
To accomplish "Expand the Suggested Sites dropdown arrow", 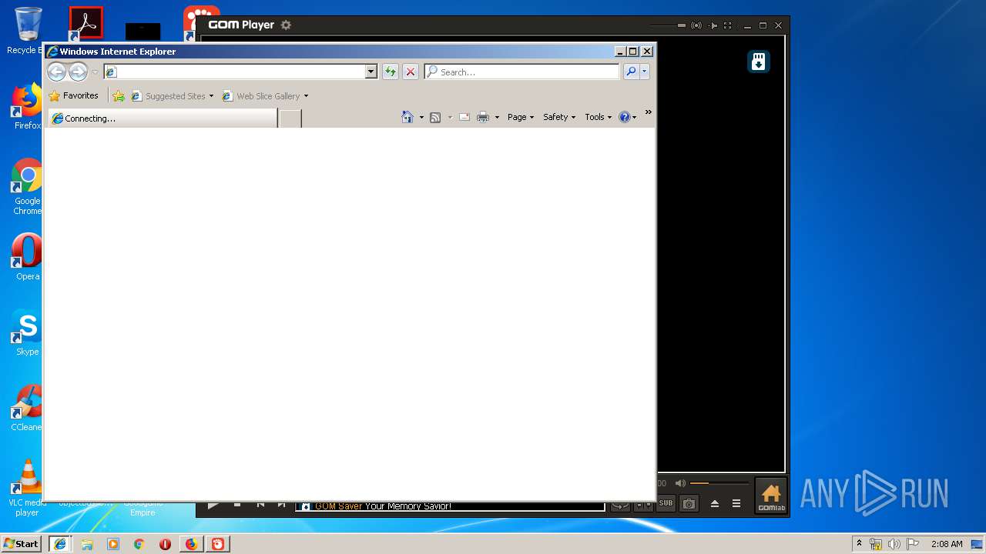I will click(x=211, y=96).
